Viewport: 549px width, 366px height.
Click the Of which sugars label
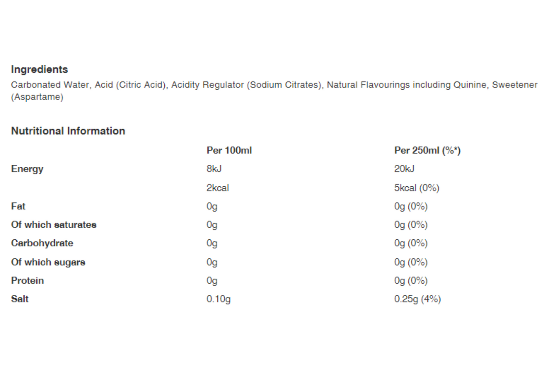[x=48, y=262]
